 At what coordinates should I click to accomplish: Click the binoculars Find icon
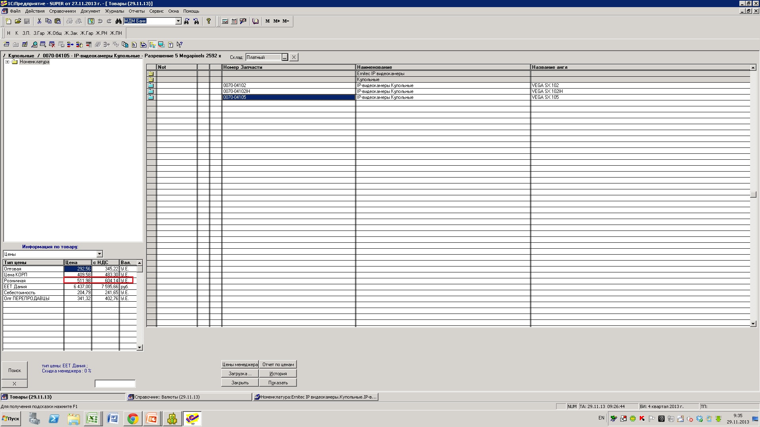coord(118,21)
